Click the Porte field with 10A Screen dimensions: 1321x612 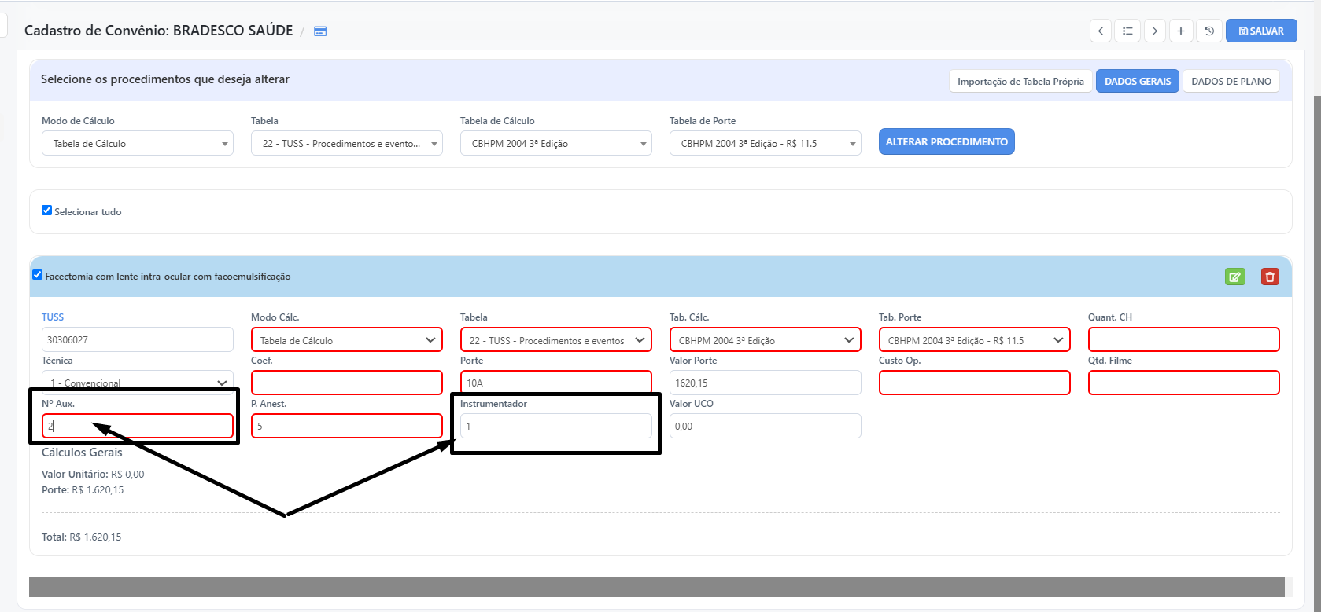tap(556, 382)
